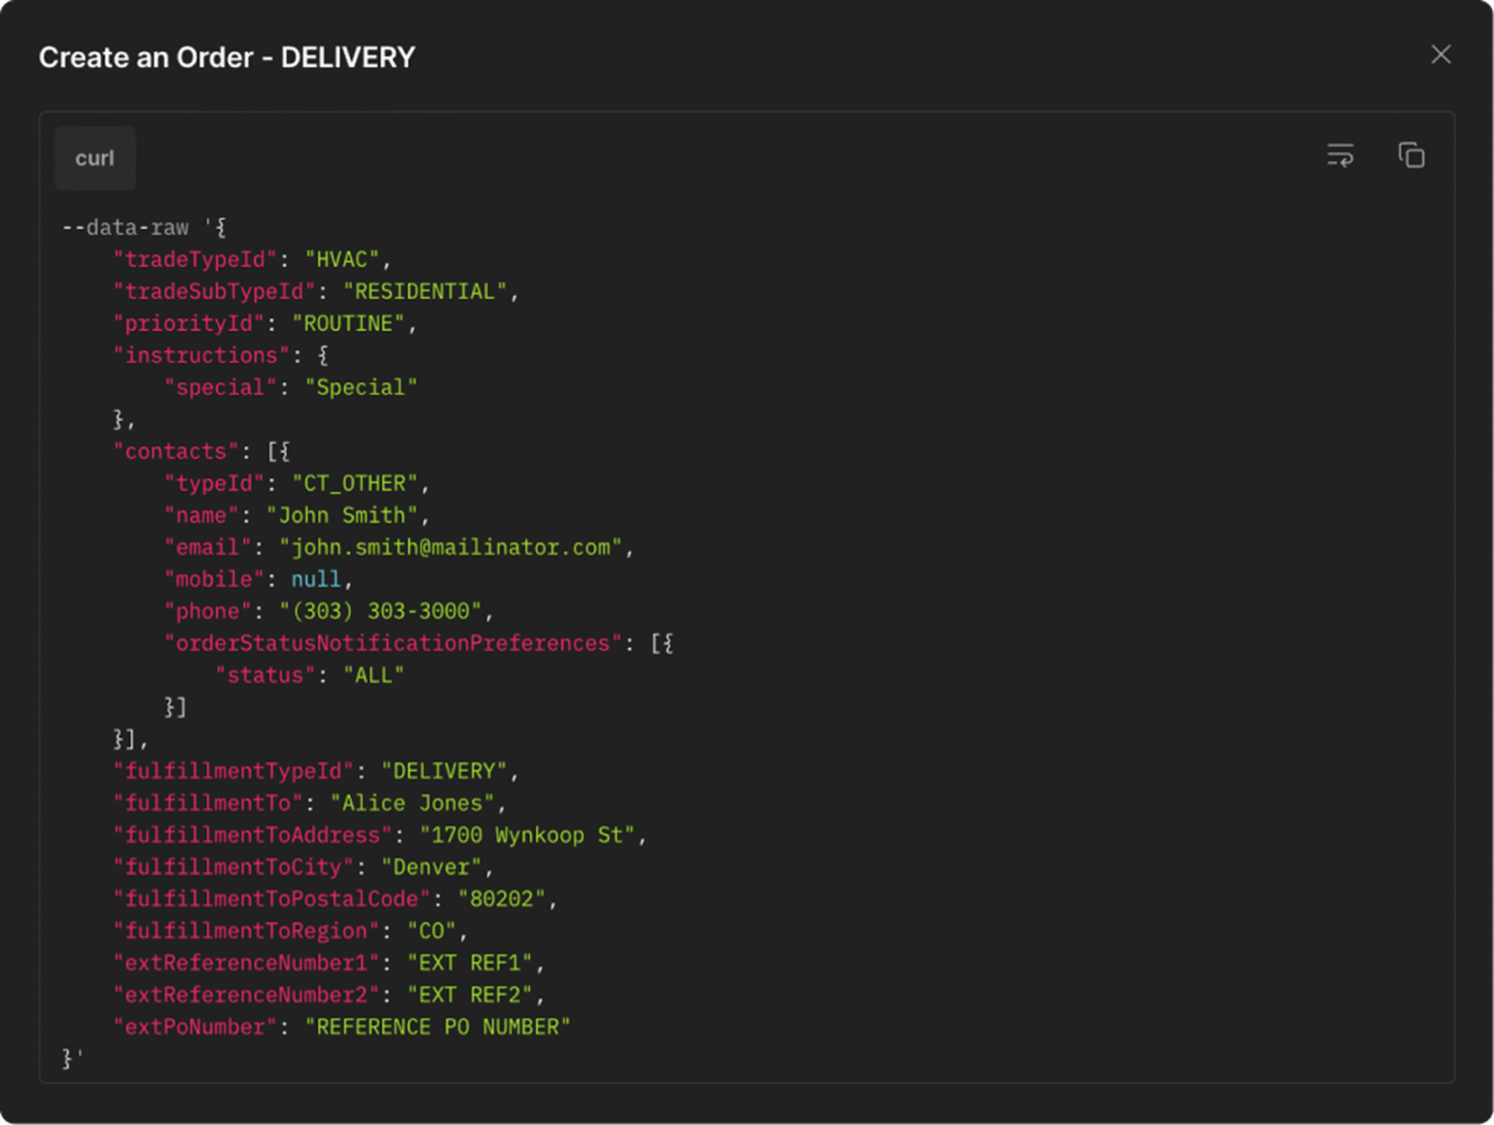Image resolution: width=1494 pixels, height=1125 pixels.
Task: Copy the curl code snippet
Action: pyautogui.click(x=1410, y=156)
